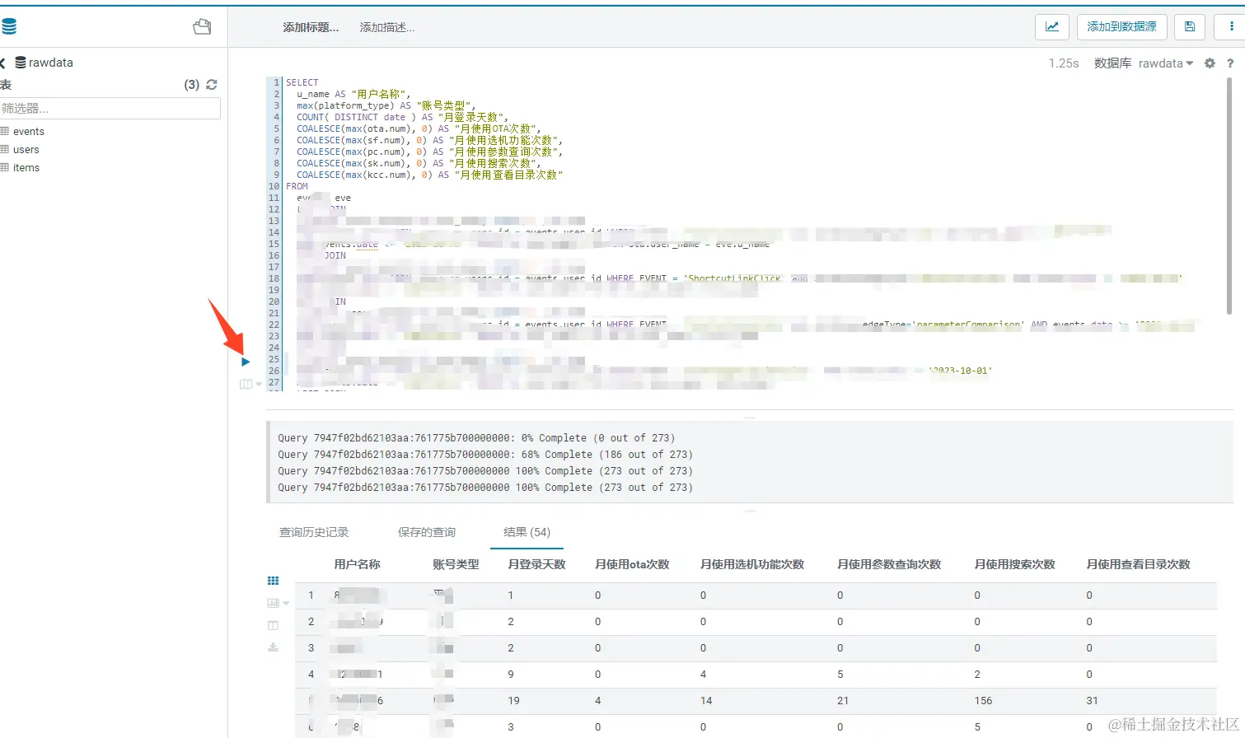
Task: Click the result cell showing 19
Action: click(x=513, y=701)
